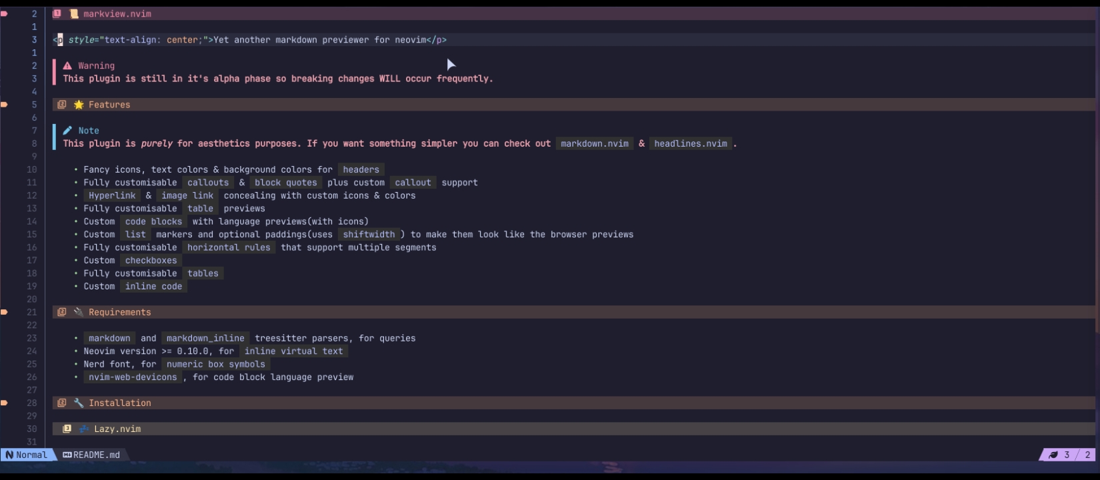Click the Normal mode label in statusline
This screenshot has height=480, width=1100.
pyautogui.click(x=31, y=455)
